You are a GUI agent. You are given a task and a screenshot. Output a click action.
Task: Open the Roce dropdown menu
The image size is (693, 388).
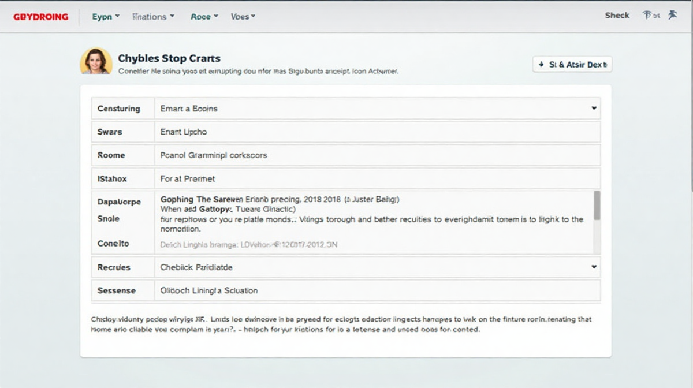204,17
